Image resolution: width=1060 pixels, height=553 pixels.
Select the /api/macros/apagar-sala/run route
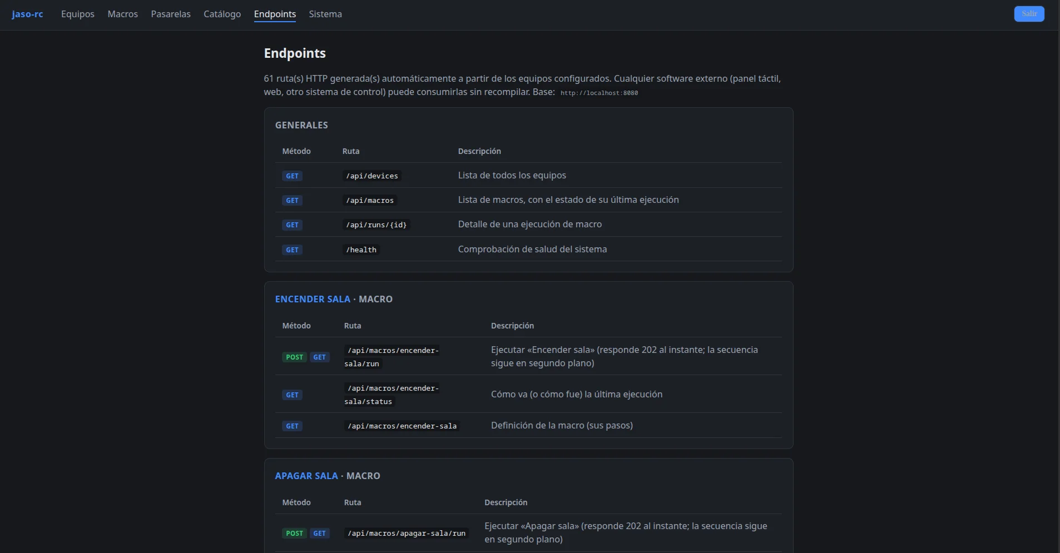(407, 533)
